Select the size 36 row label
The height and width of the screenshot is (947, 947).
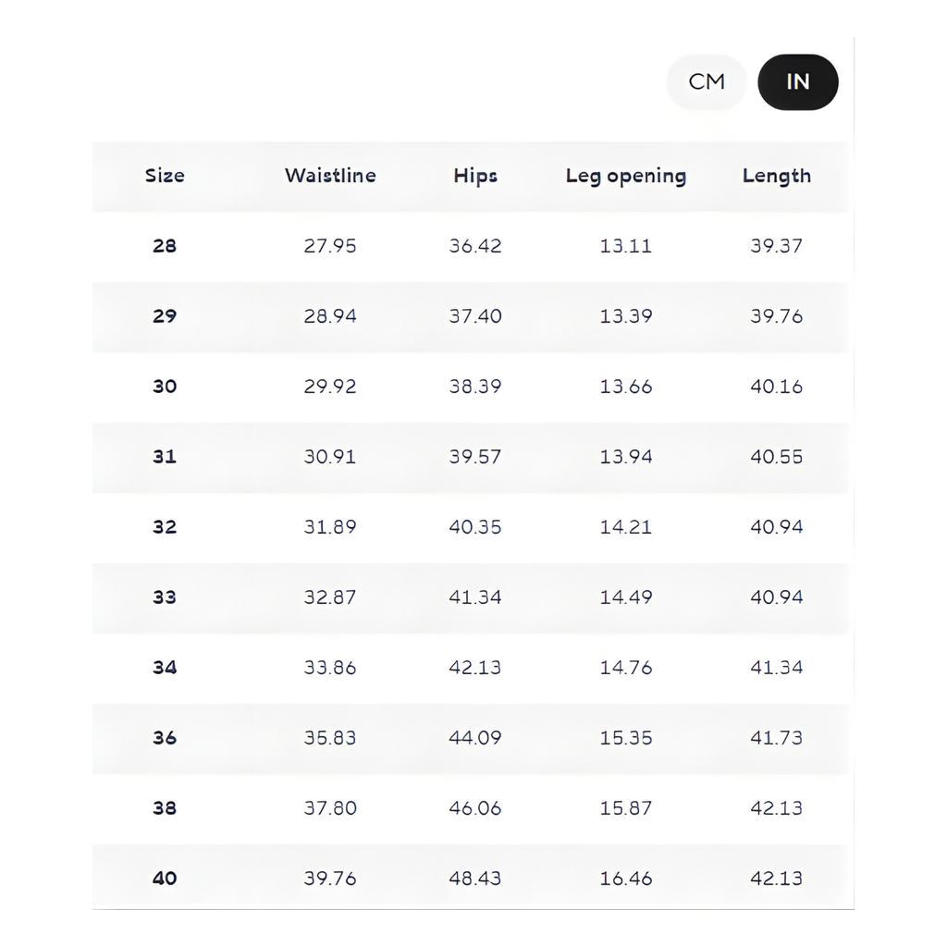click(165, 738)
